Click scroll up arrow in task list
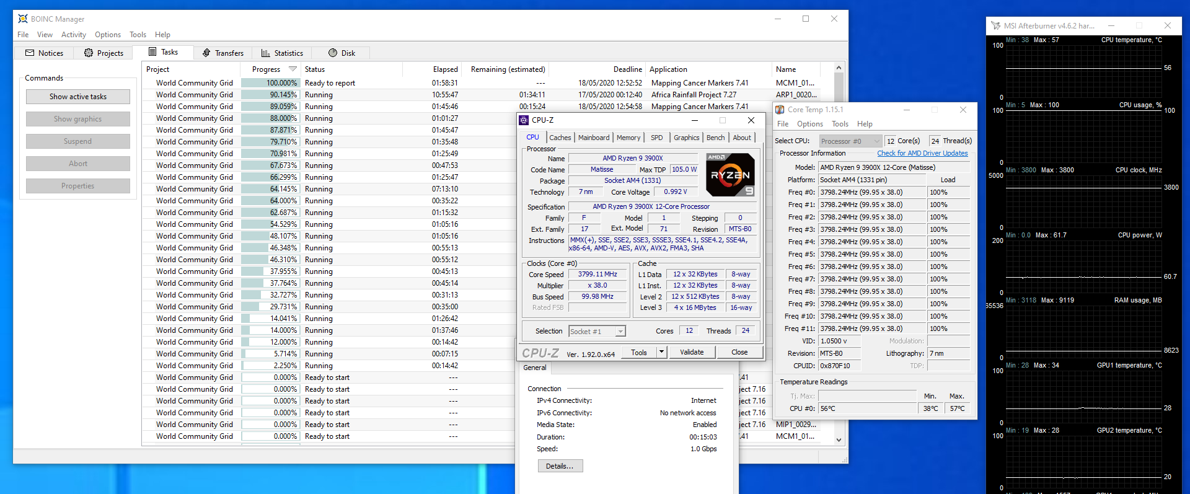The height and width of the screenshot is (494, 1190). pyautogui.click(x=839, y=68)
